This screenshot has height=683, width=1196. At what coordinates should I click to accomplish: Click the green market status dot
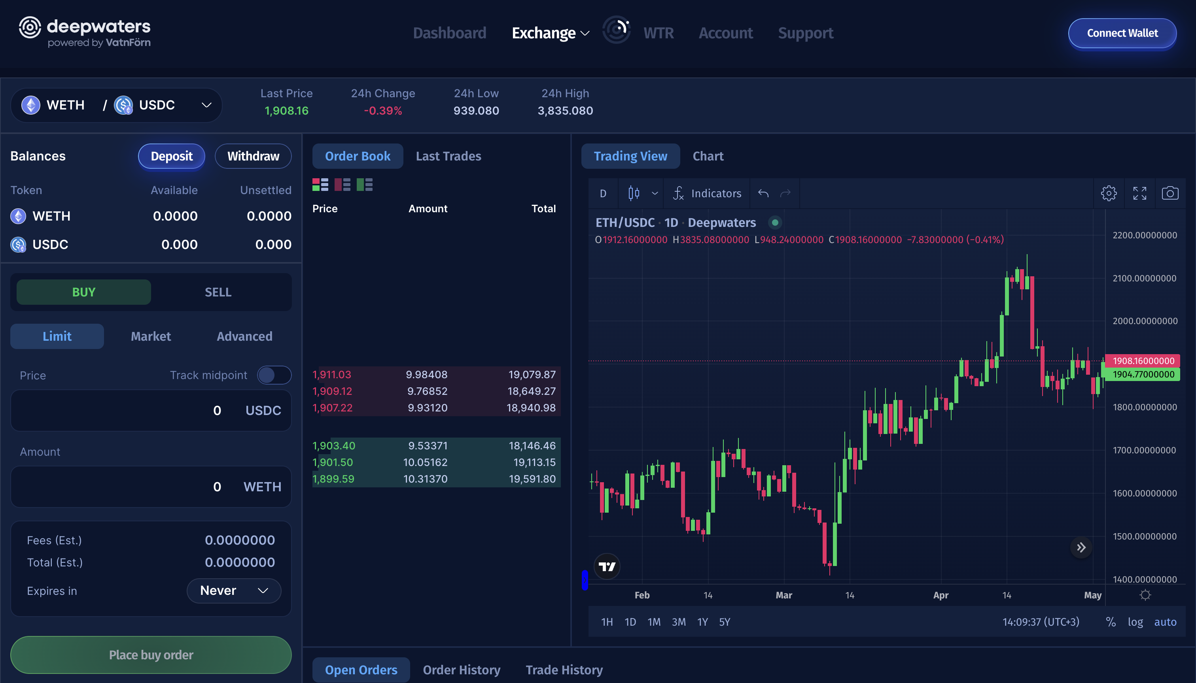pyautogui.click(x=775, y=223)
